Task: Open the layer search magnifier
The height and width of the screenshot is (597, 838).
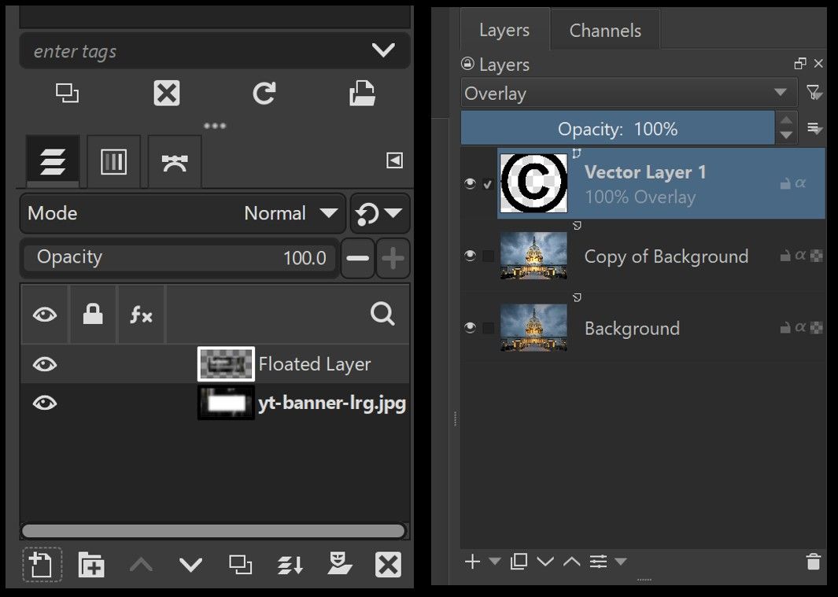Action: [x=382, y=314]
